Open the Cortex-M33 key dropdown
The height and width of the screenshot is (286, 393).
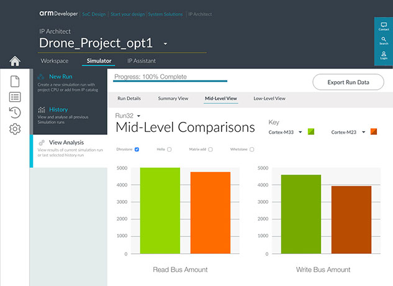coord(300,132)
